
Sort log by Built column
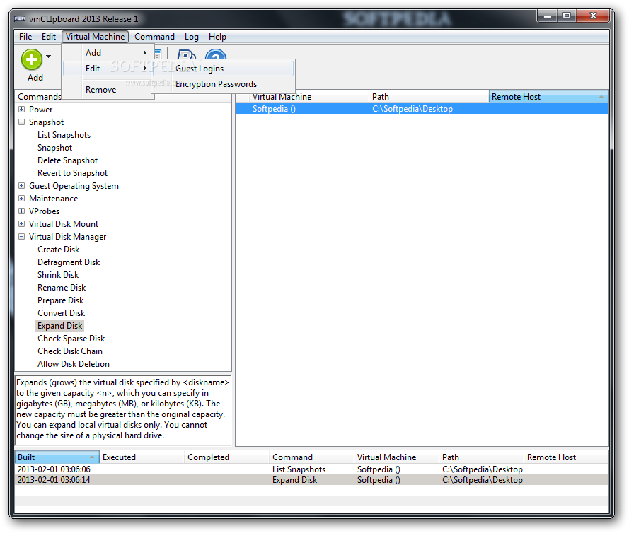coord(57,457)
